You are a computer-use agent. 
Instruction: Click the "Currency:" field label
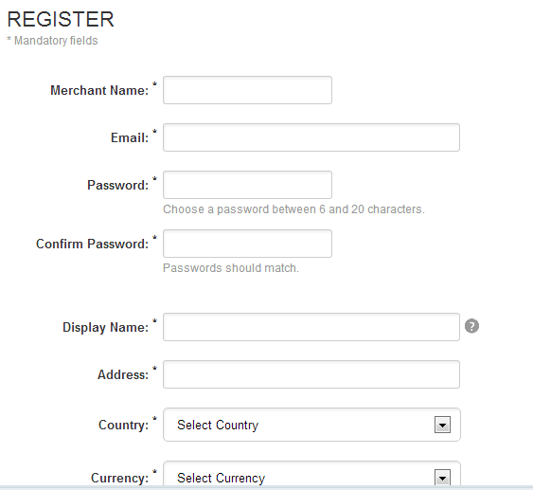click(120, 478)
